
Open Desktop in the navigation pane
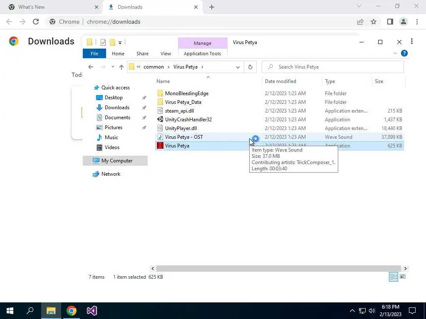point(114,98)
